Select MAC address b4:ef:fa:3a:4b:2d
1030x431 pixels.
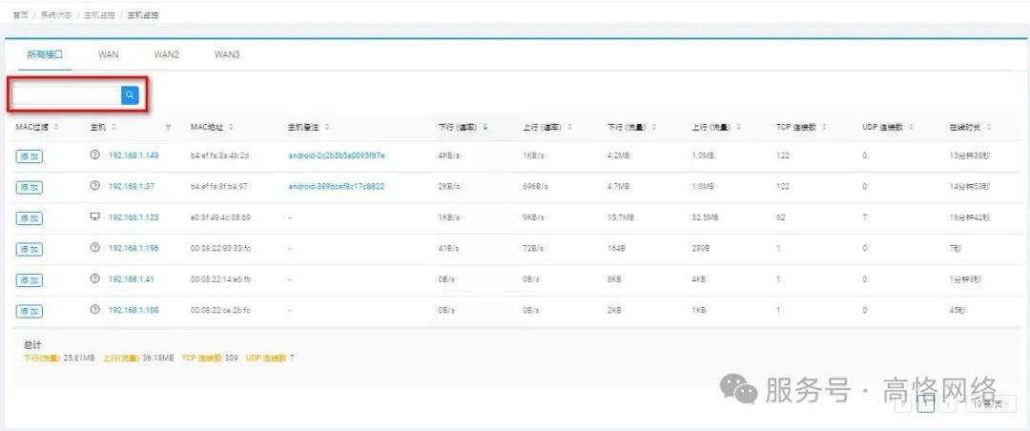[220, 155]
